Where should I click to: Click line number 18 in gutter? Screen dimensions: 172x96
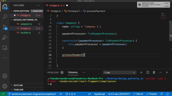50,55
